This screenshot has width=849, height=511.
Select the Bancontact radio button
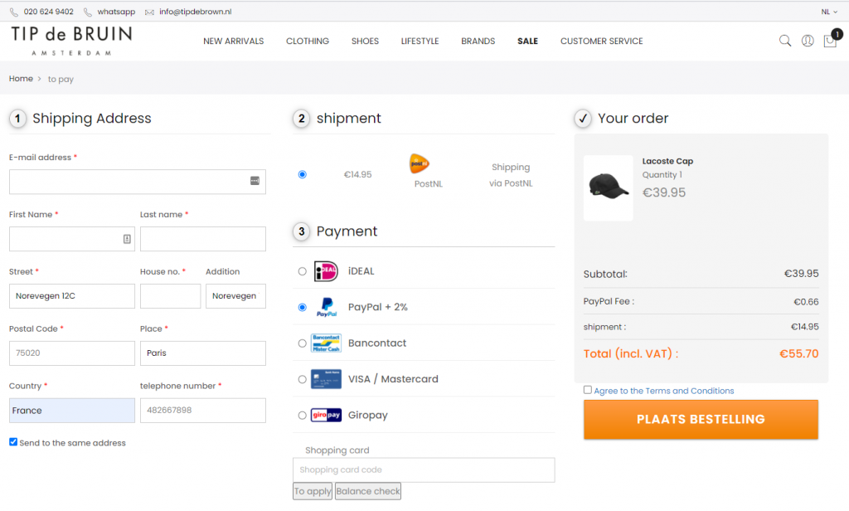tap(302, 343)
